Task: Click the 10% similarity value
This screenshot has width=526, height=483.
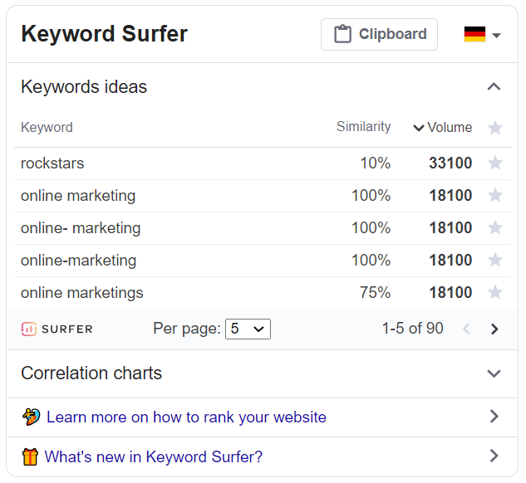Action: pyautogui.click(x=376, y=163)
